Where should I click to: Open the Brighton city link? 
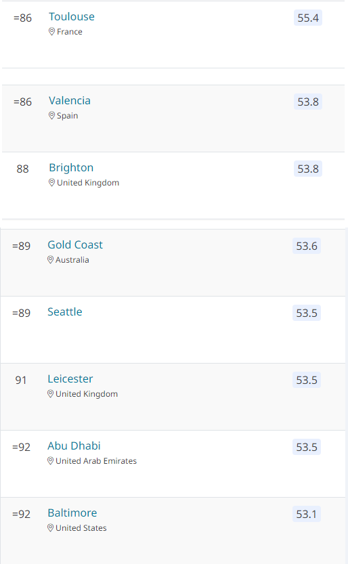coord(71,168)
